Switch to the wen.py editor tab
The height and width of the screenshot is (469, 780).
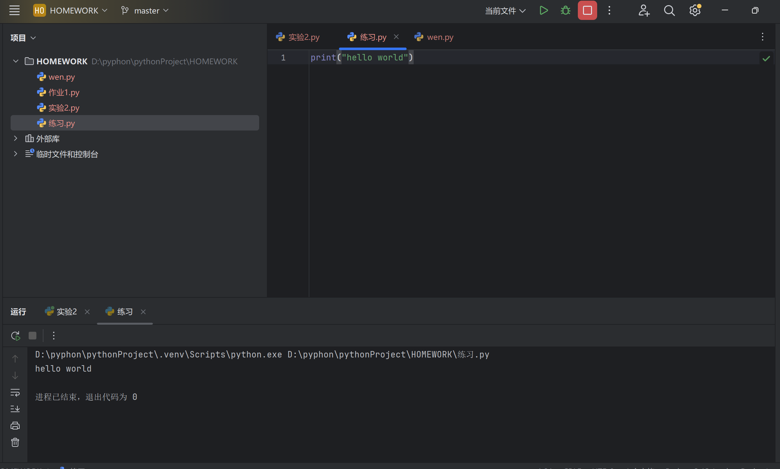click(440, 37)
